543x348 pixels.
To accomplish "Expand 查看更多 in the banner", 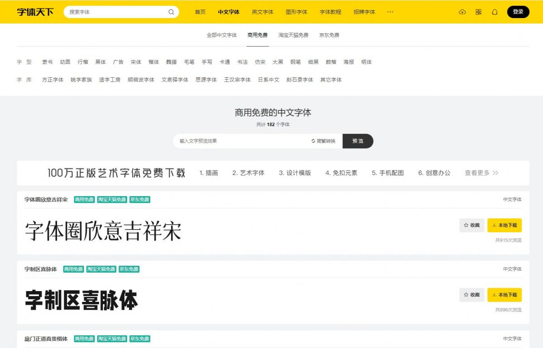I will point(481,173).
